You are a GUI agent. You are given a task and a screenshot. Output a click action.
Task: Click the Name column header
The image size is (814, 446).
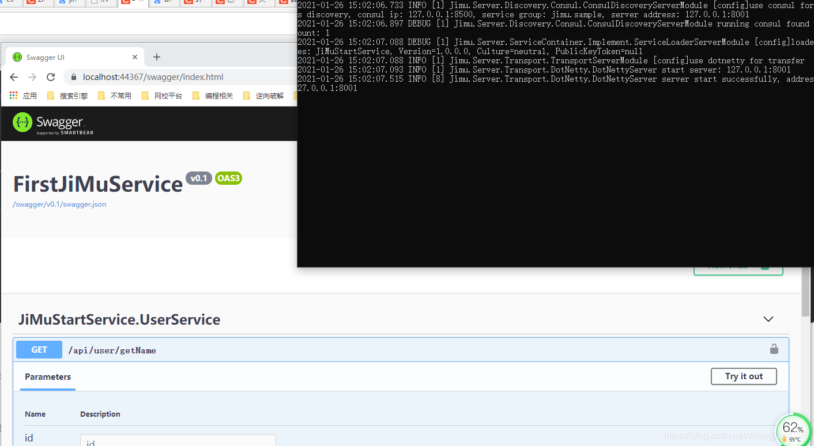[x=35, y=414]
